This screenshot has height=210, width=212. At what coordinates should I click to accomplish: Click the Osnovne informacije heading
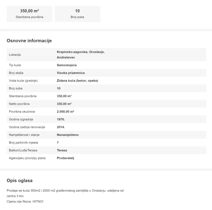pos(29,41)
